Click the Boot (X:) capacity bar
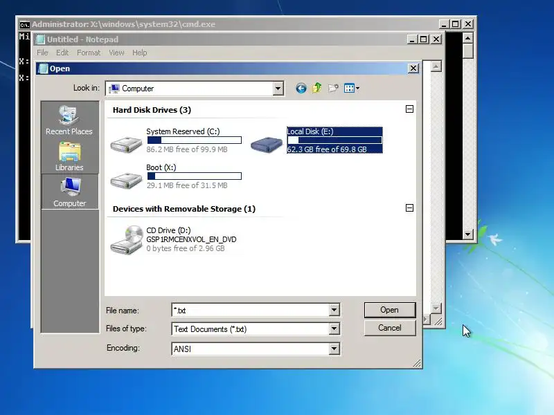 (195, 176)
